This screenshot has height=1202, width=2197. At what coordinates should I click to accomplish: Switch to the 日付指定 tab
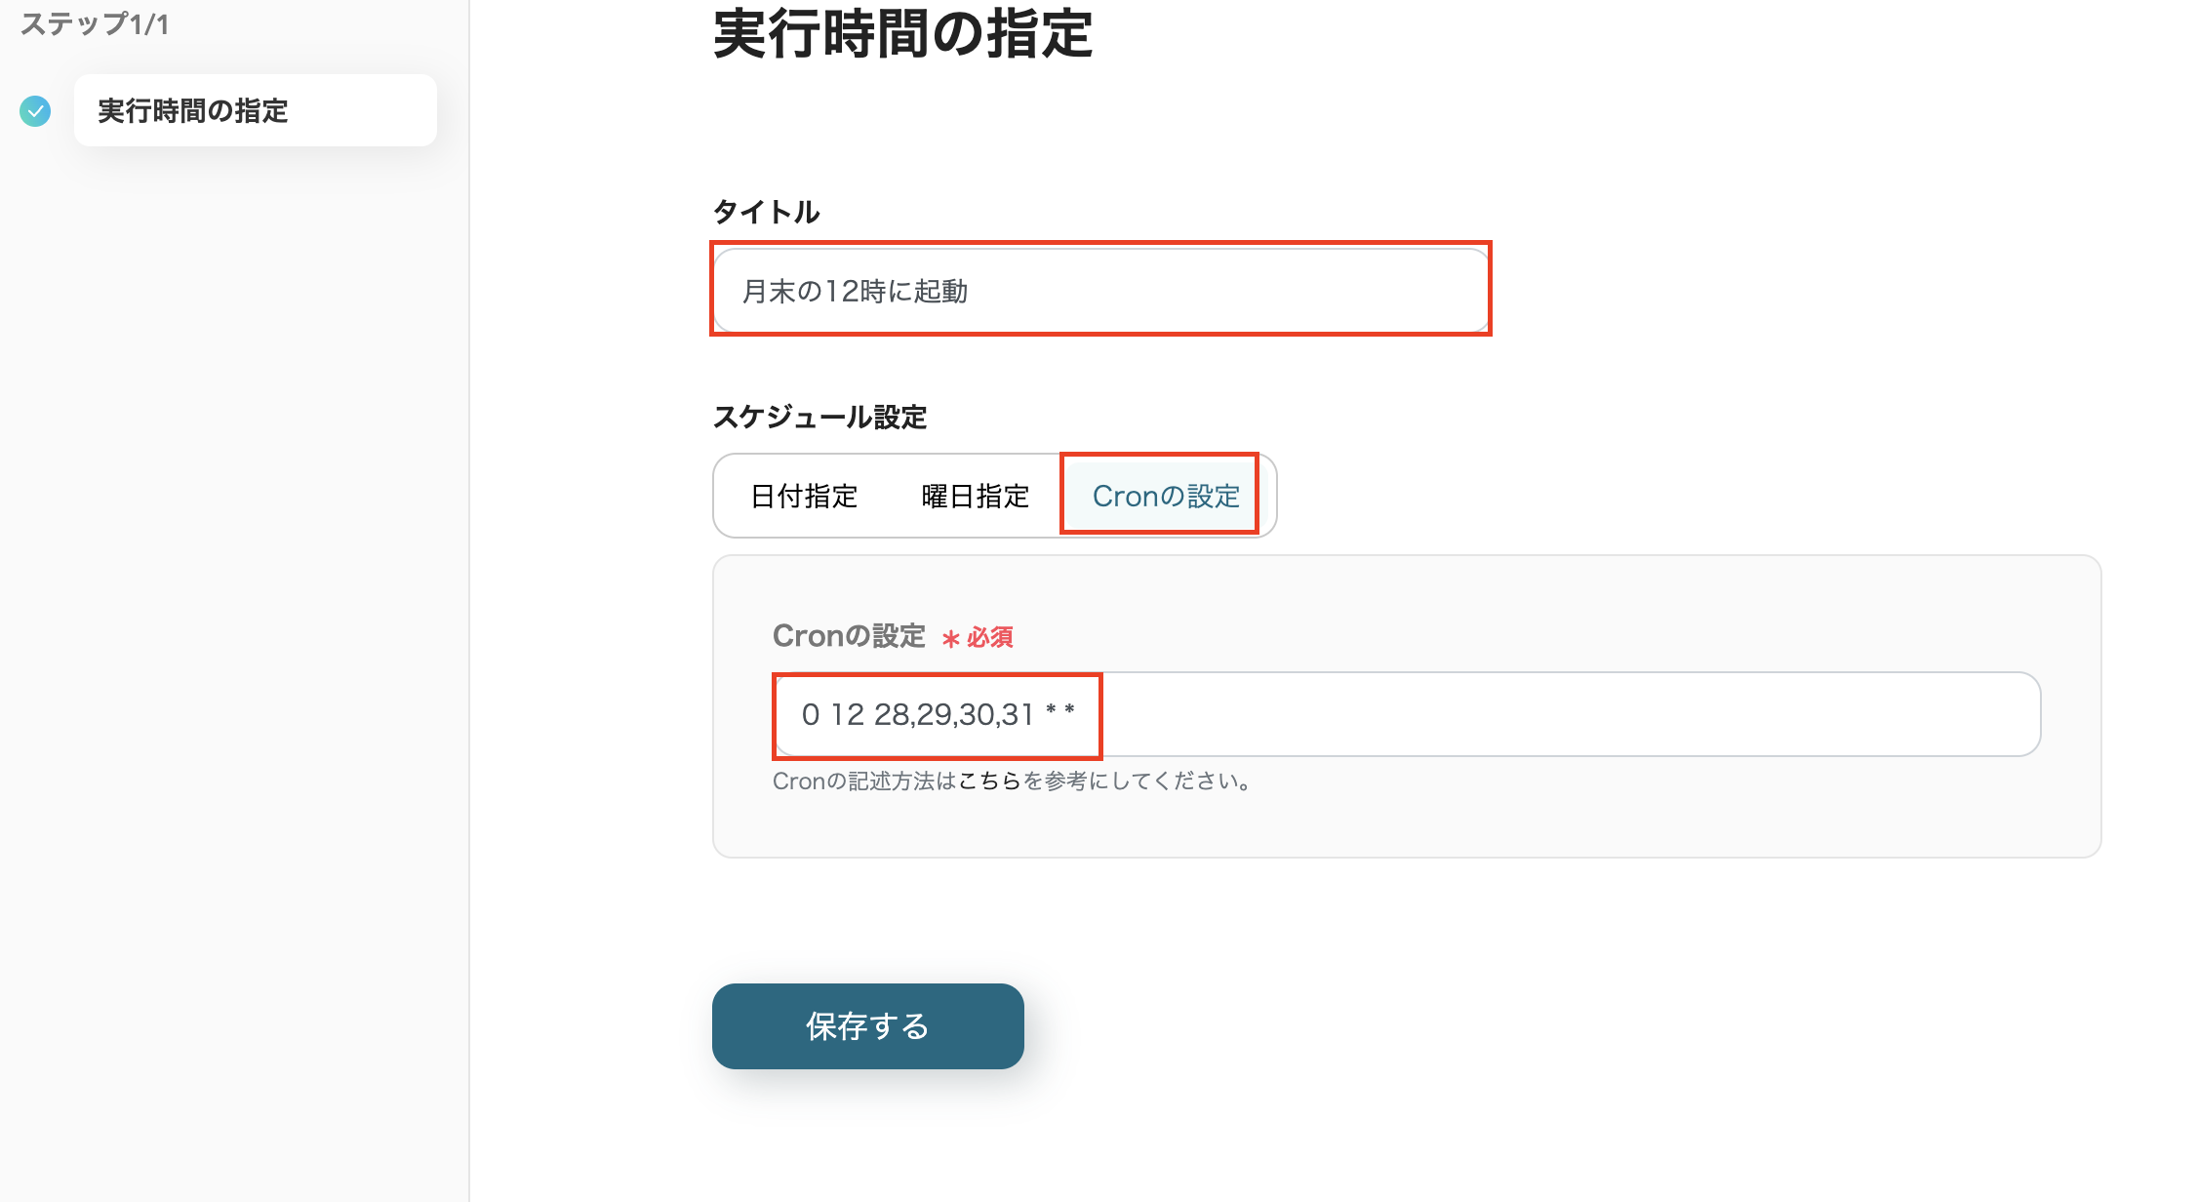click(x=804, y=497)
